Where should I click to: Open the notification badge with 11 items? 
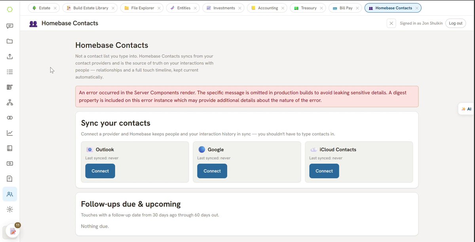click(17, 225)
